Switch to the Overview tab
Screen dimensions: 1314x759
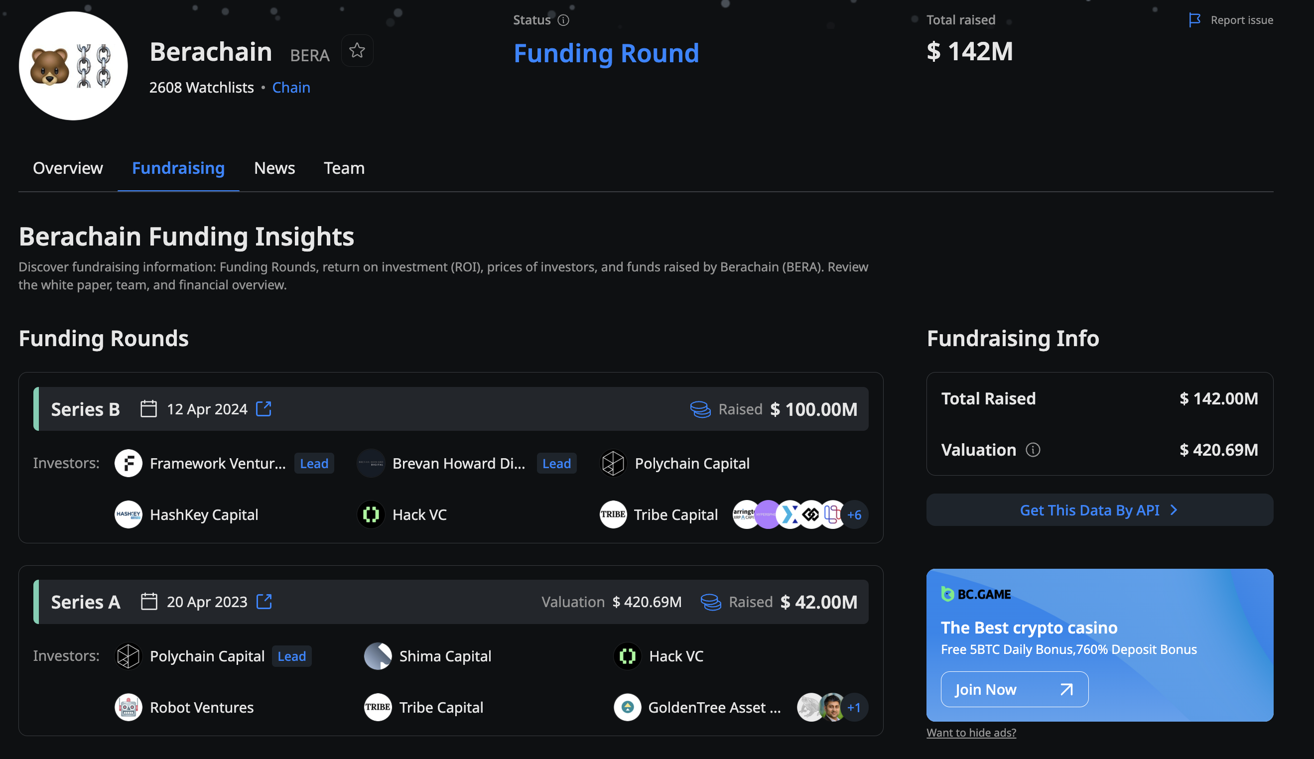(x=68, y=168)
